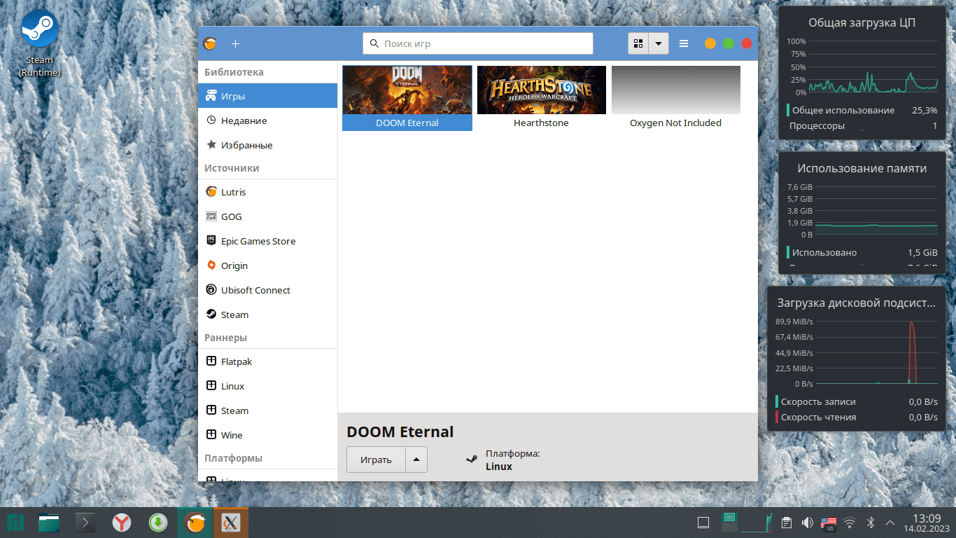Click the Epic Games logo icon
Viewport: 956px width, 538px height.
click(211, 241)
